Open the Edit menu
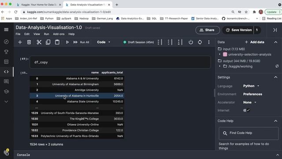This screenshot has width=282, height=159. pos(27,34)
